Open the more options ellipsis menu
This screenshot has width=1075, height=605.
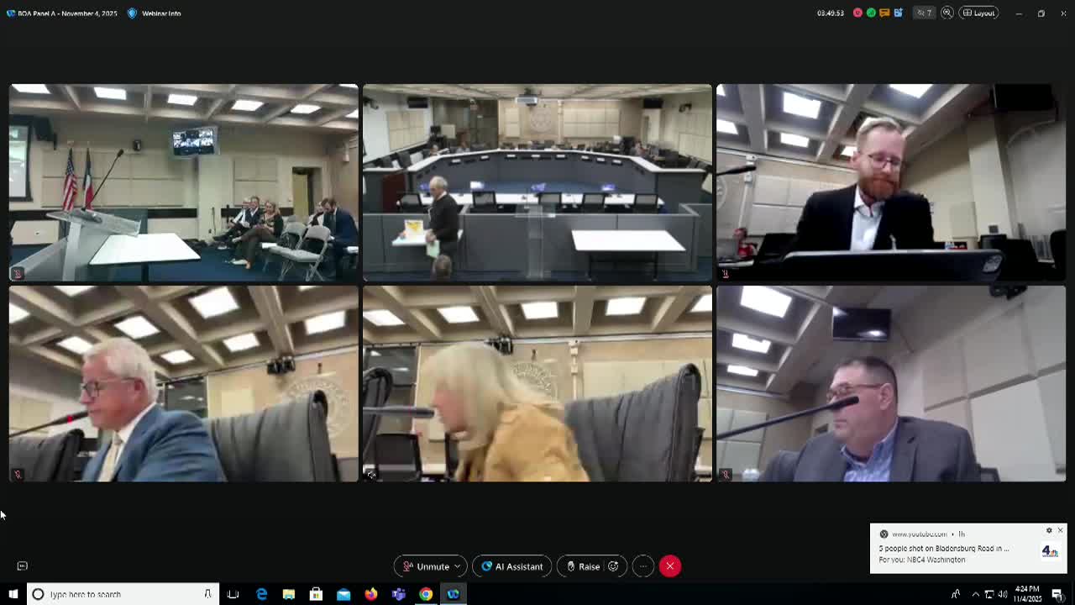(642, 566)
